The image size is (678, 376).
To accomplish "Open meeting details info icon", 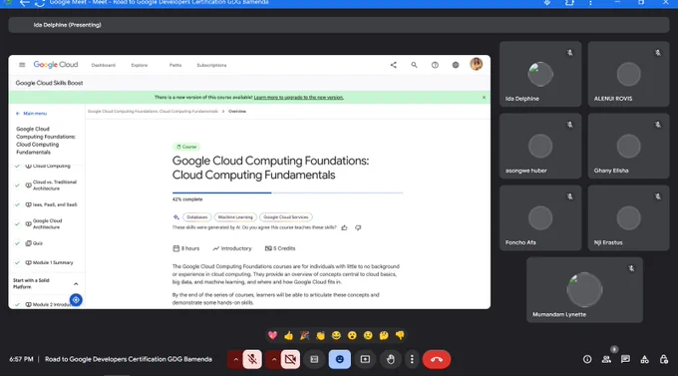I will (x=586, y=359).
